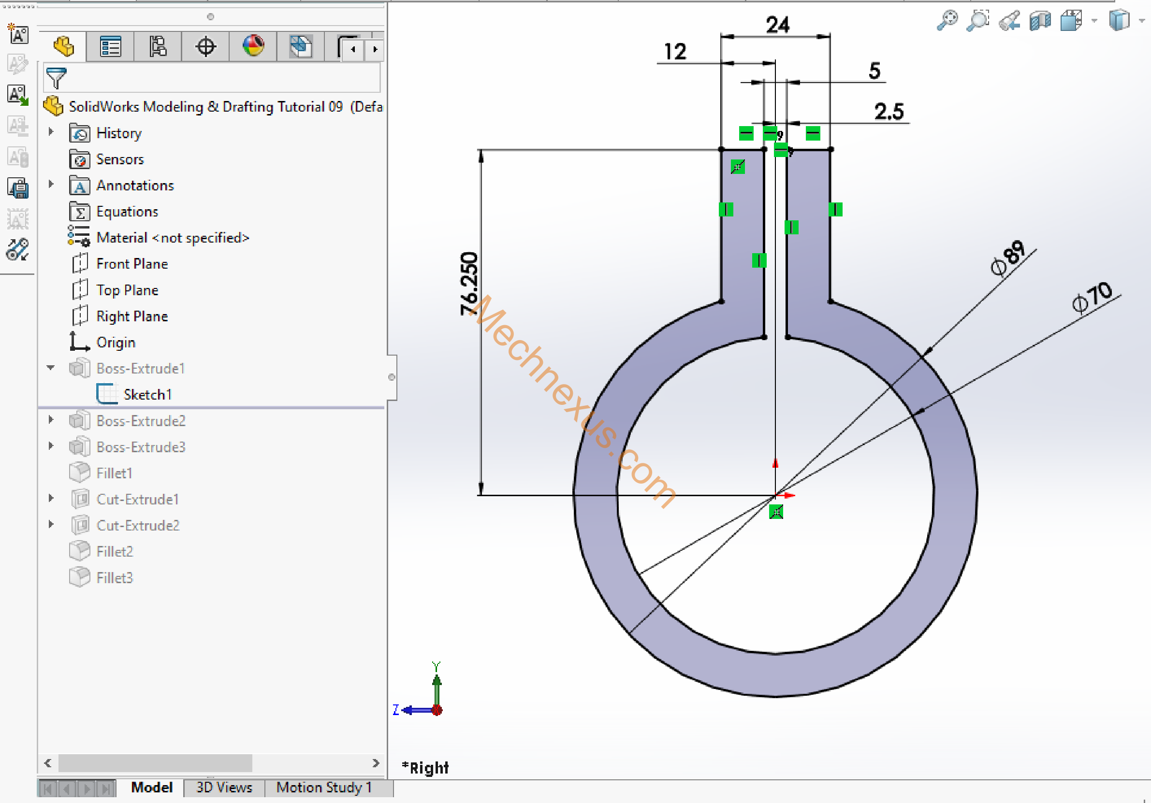Open the View Orientation dropdown arrow
The width and height of the screenshot is (1151, 803).
[1094, 21]
